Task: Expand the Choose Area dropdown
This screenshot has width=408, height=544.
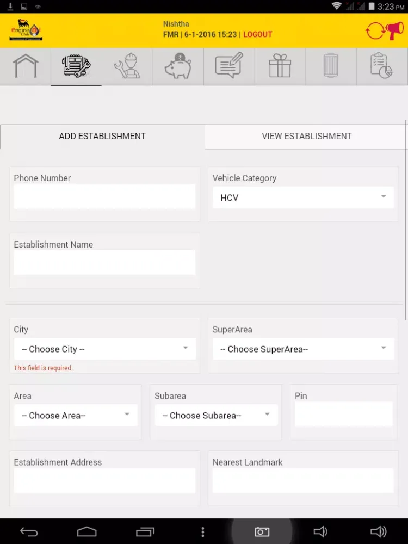Action: pos(76,416)
